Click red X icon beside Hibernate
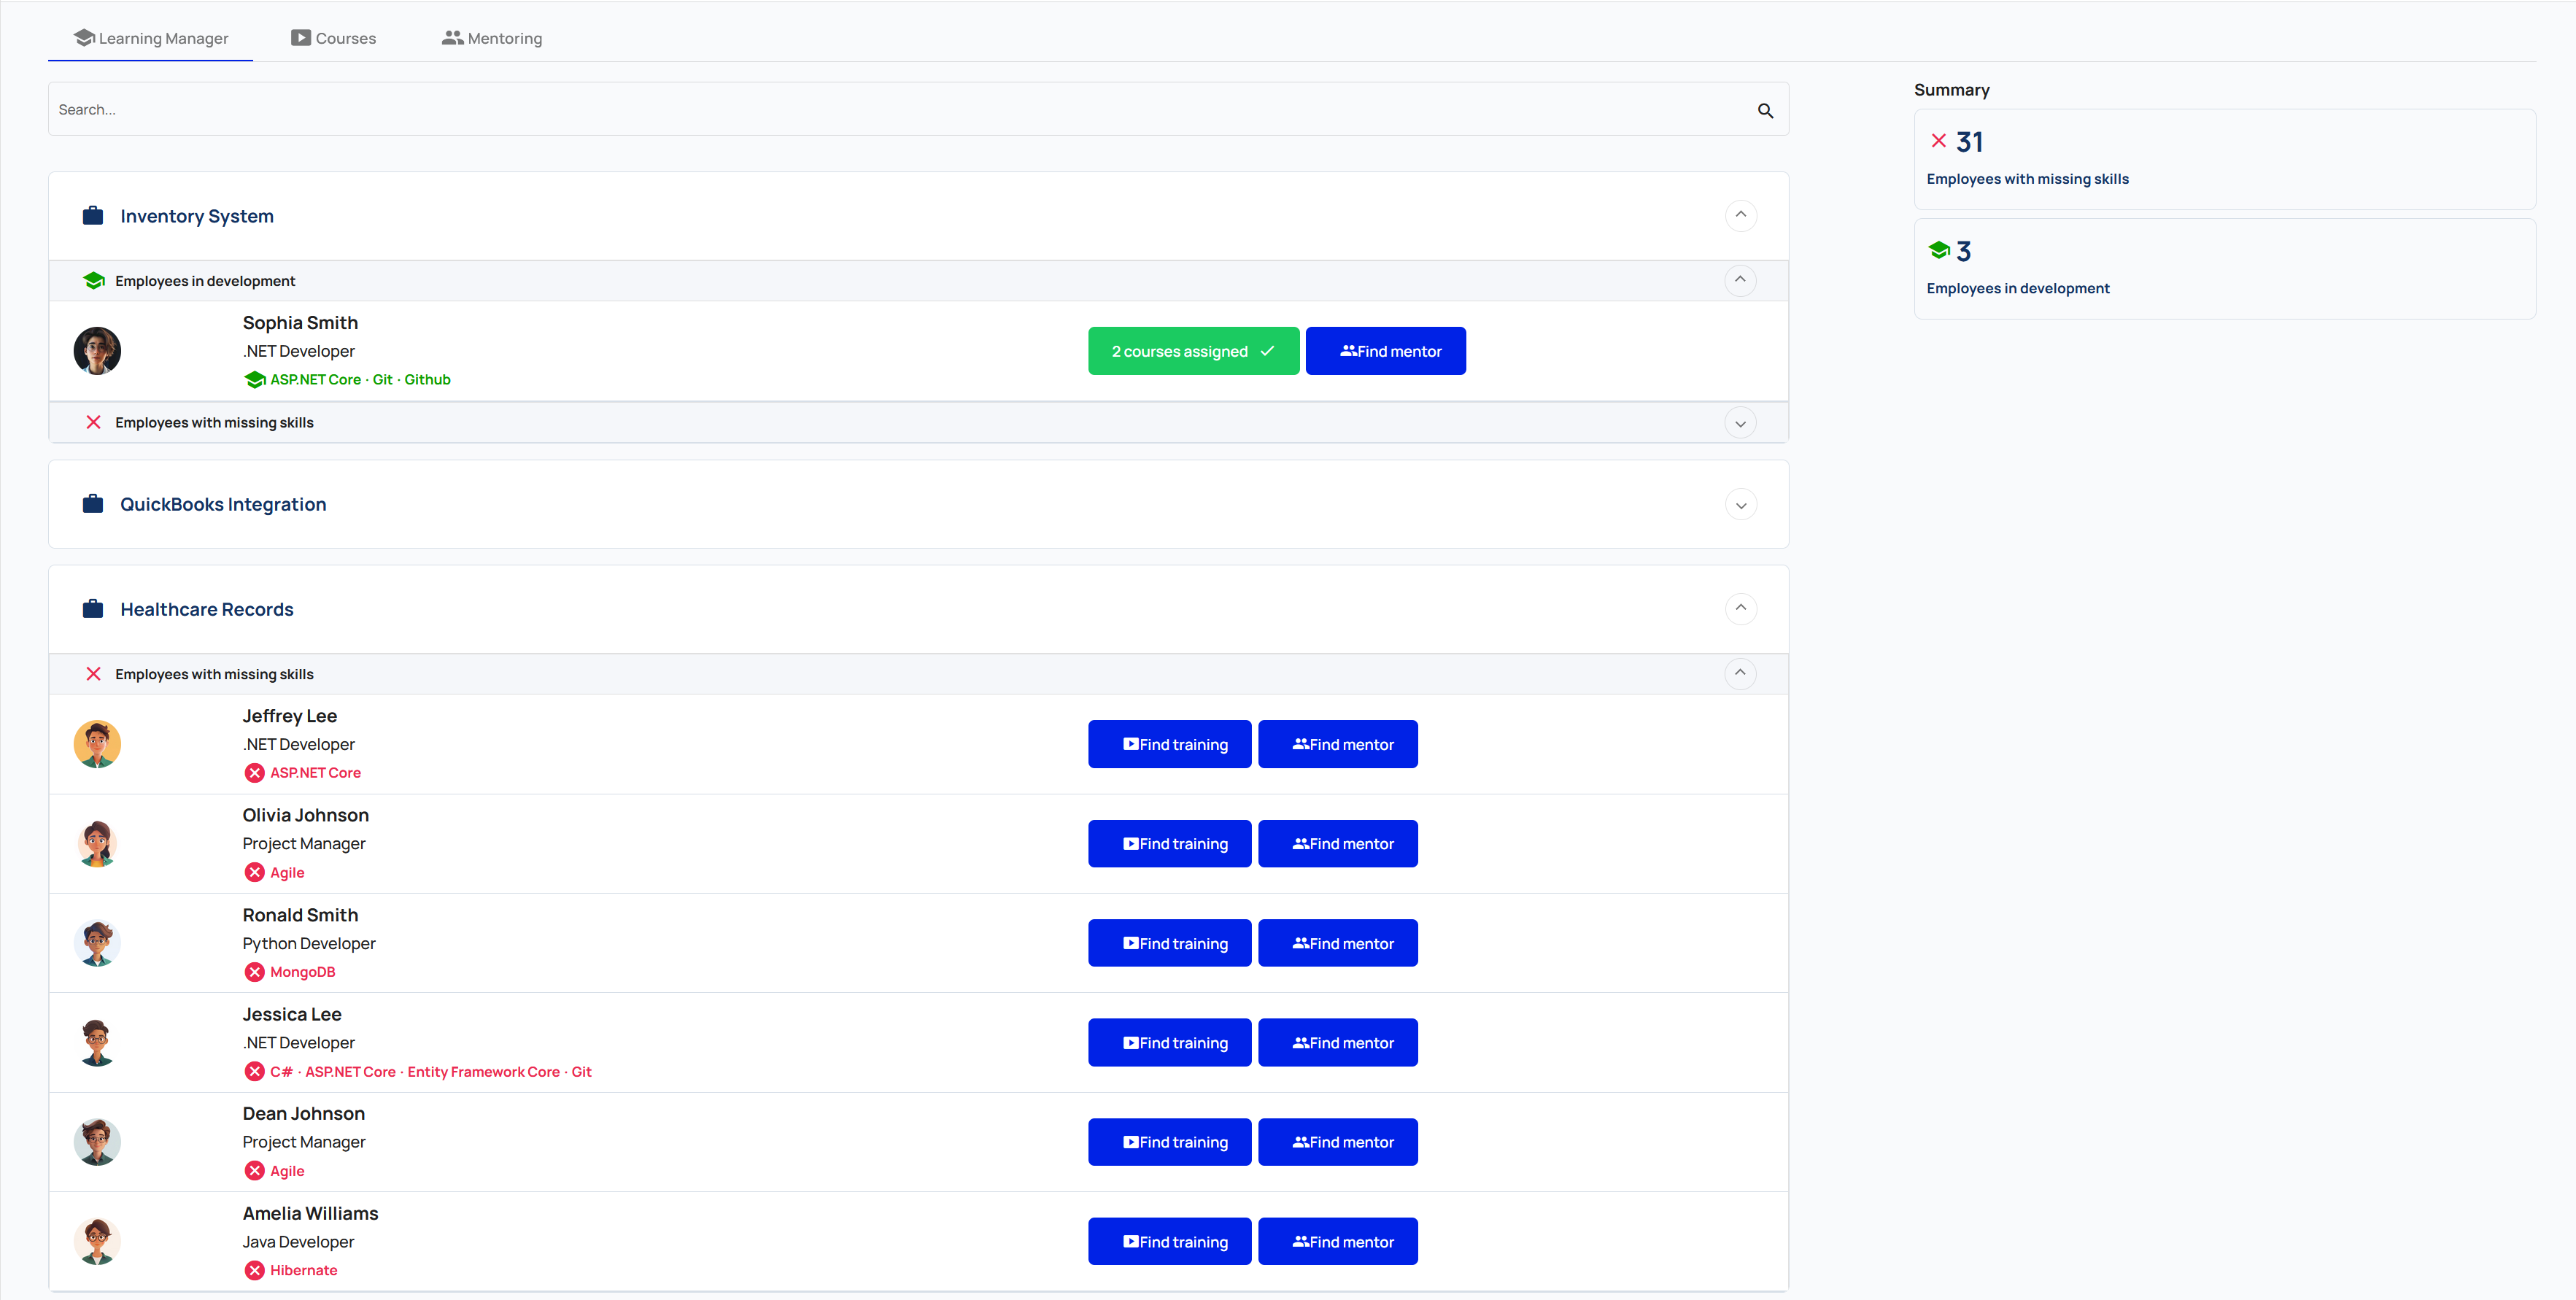Image resolution: width=2576 pixels, height=1300 pixels. click(255, 1270)
